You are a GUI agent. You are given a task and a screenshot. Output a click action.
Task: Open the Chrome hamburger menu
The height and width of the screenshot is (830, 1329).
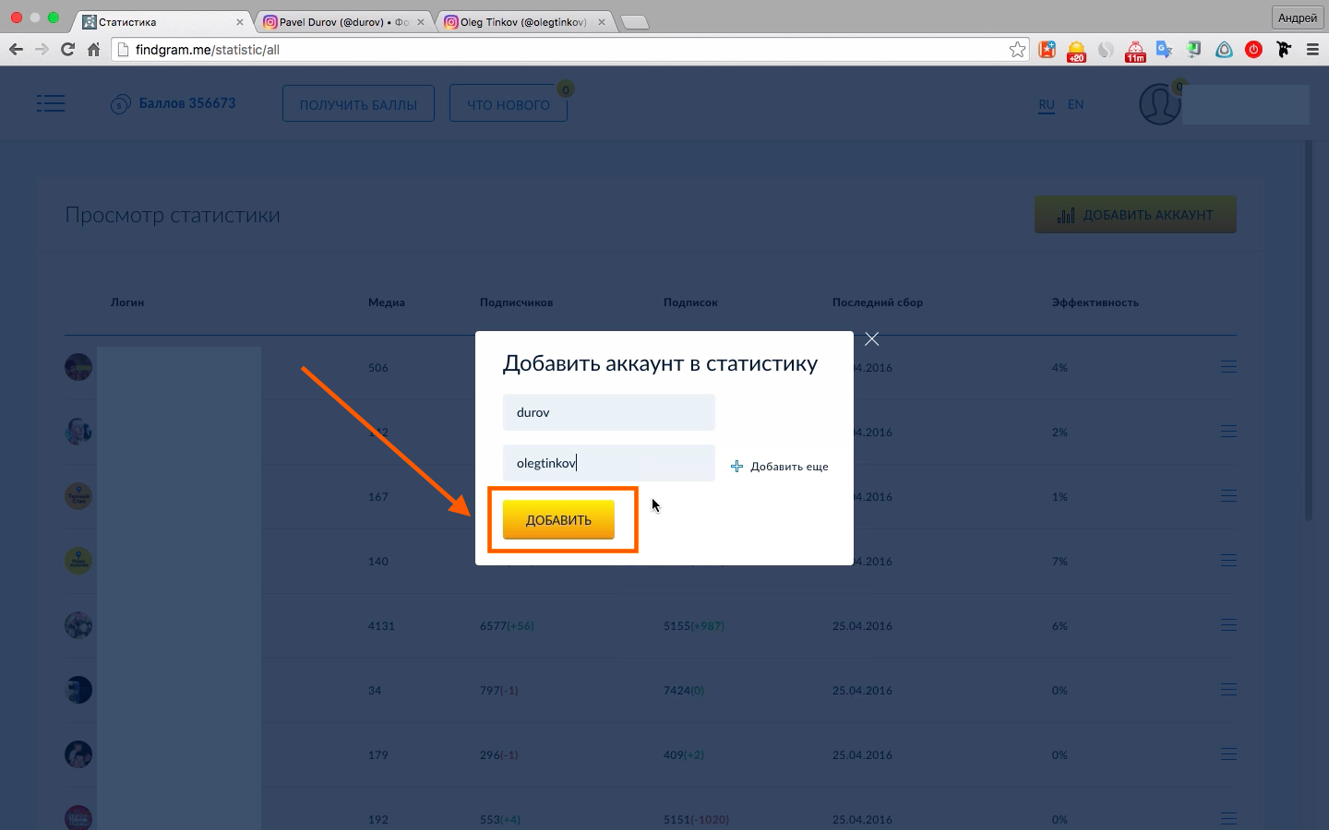tap(1312, 50)
